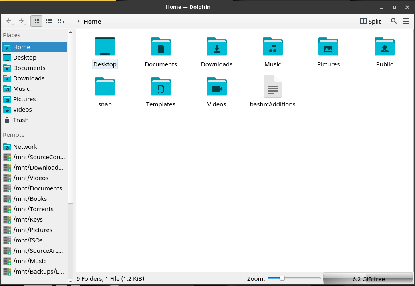Open the Downloads folder icon
The image size is (415, 286).
point(217,46)
